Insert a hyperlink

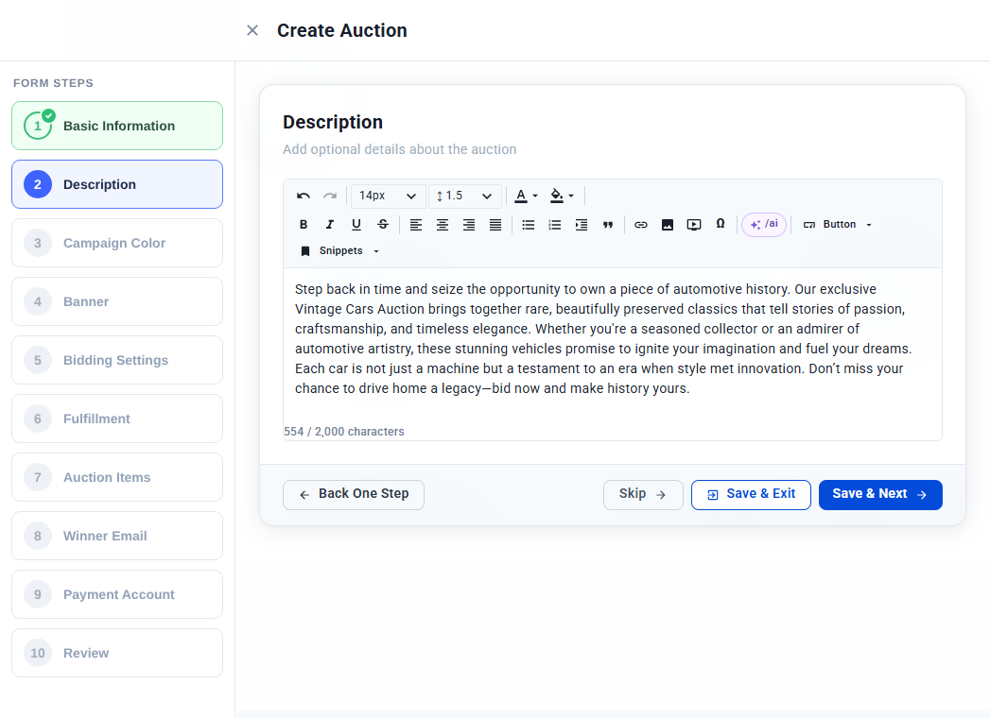coord(640,225)
